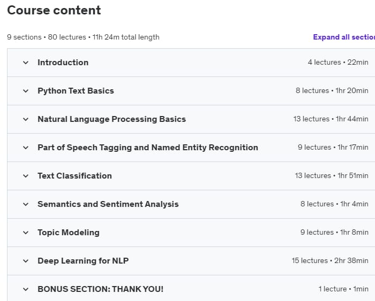Click '9 lectures • 1hr 8min' text
This screenshot has height=301, width=375.
[x=334, y=232]
